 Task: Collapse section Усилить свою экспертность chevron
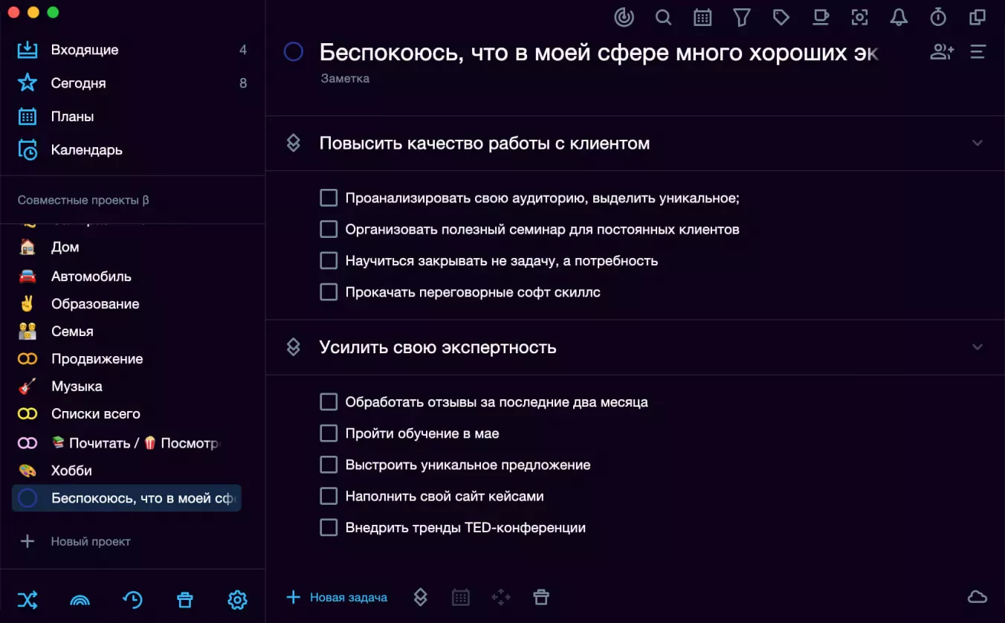pyautogui.click(x=977, y=347)
